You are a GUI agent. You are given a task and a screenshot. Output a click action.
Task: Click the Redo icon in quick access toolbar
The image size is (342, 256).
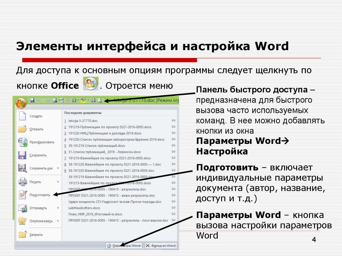tap(48, 100)
